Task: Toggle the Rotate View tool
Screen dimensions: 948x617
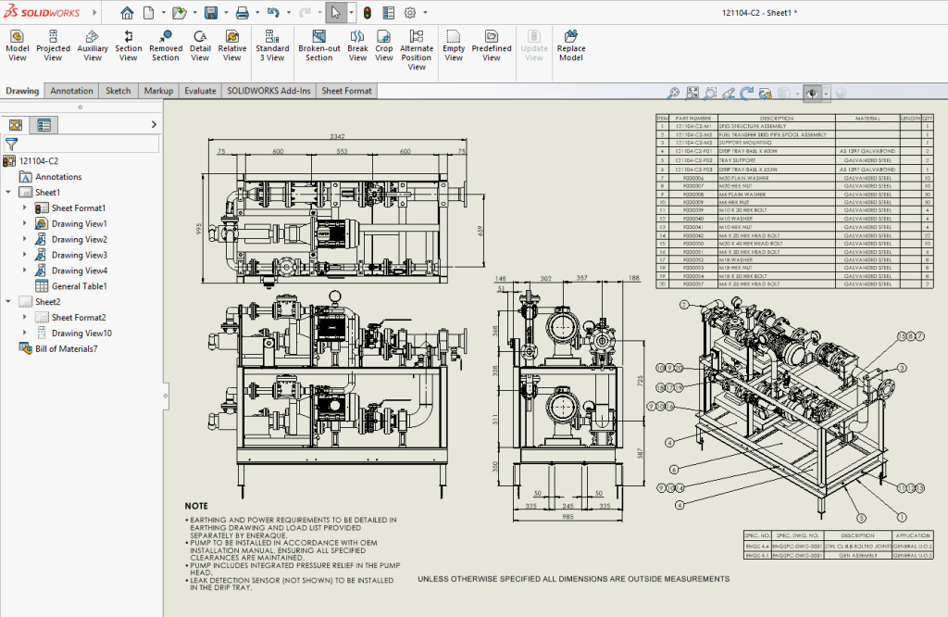Action: coord(746,93)
